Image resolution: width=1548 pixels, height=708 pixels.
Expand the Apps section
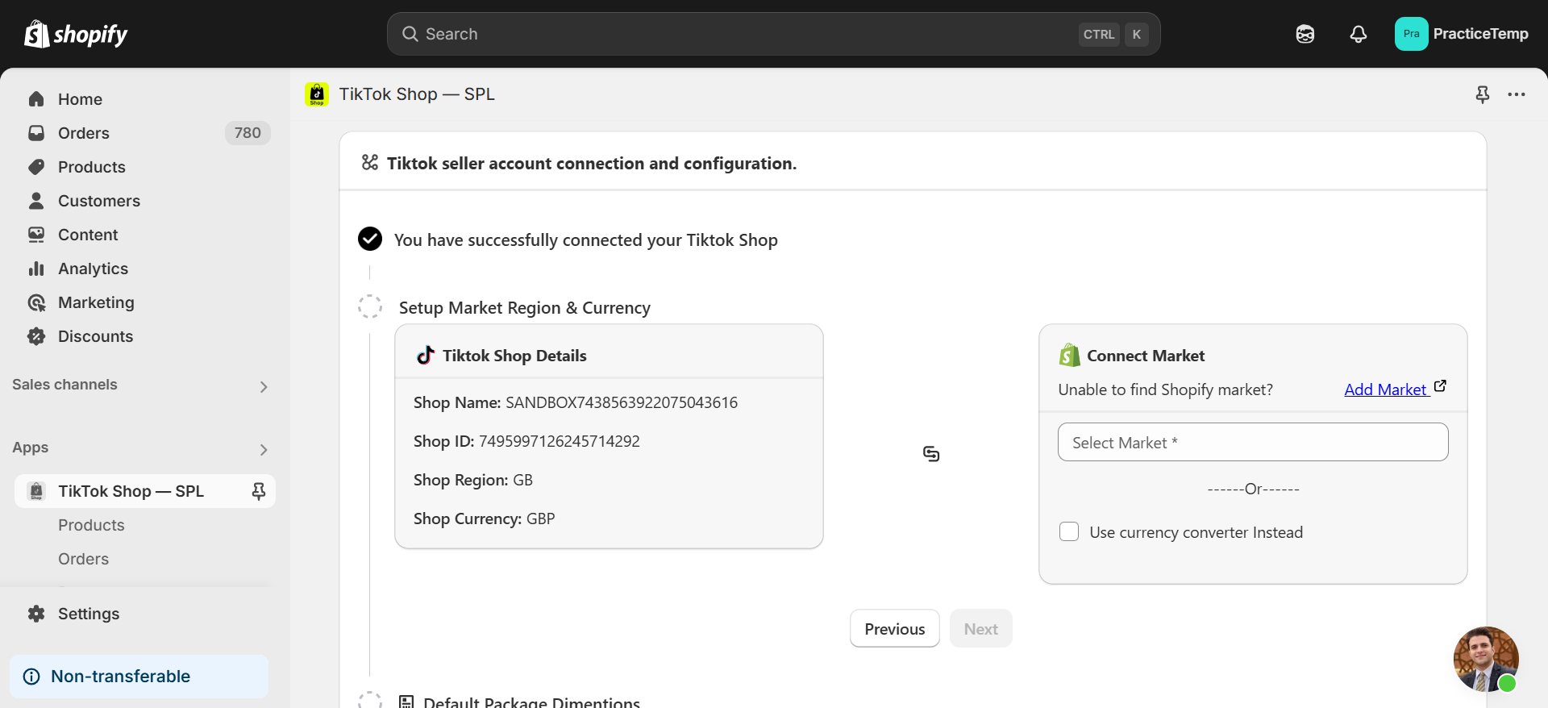point(263,449)
